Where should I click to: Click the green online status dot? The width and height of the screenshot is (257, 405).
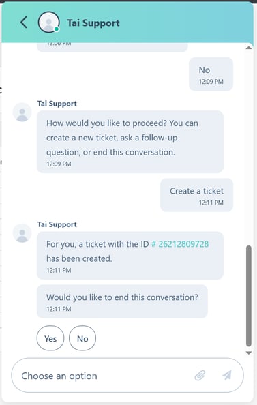(57, 29)
